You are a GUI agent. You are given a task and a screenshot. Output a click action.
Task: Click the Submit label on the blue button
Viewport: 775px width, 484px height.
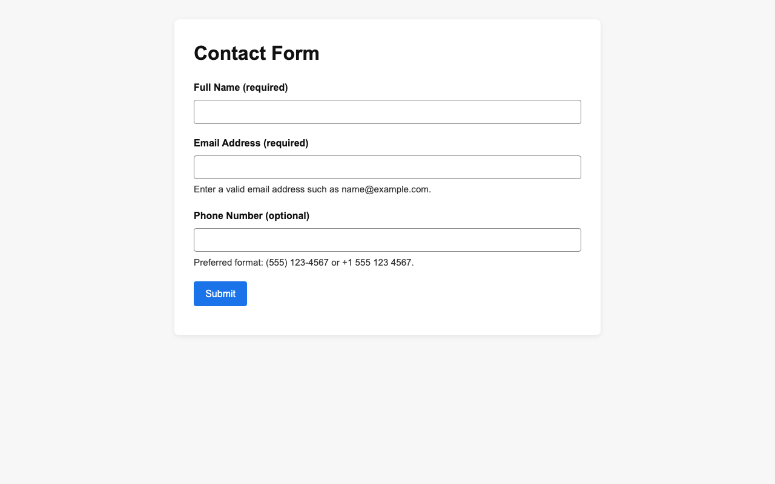pyautogui.click(x=220, y=293)
